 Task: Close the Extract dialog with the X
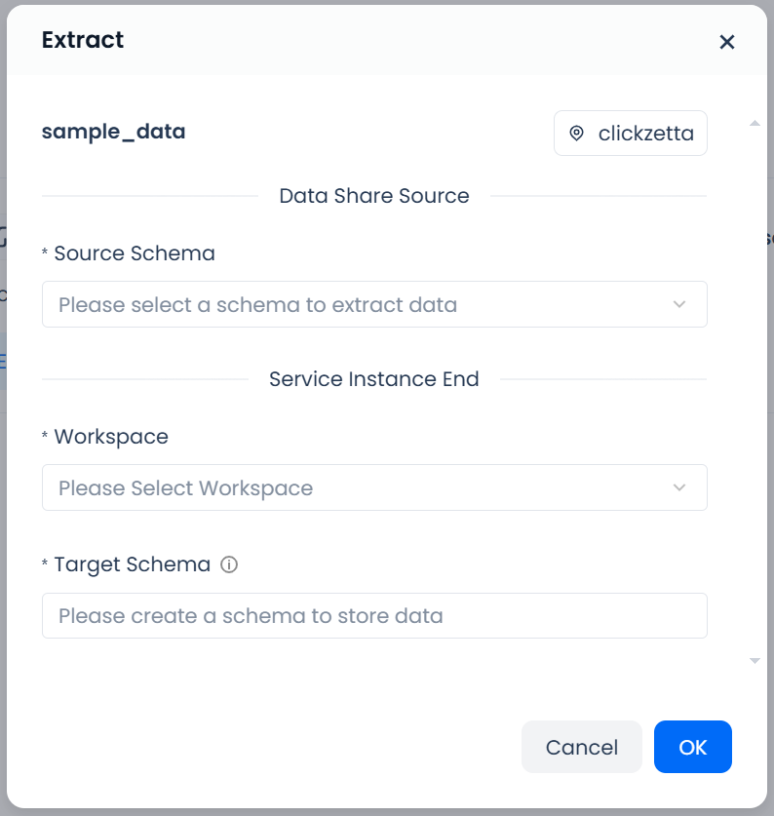click(726, 42)
